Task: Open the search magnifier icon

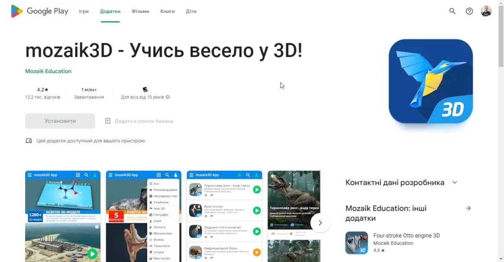Action: pyautogui.click(x=452, y=11)
